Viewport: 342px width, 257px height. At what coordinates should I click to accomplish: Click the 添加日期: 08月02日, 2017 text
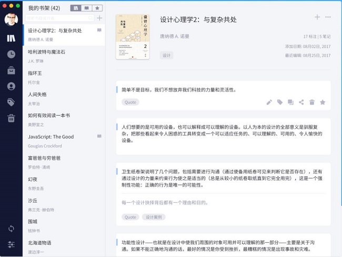pos(308,46)
